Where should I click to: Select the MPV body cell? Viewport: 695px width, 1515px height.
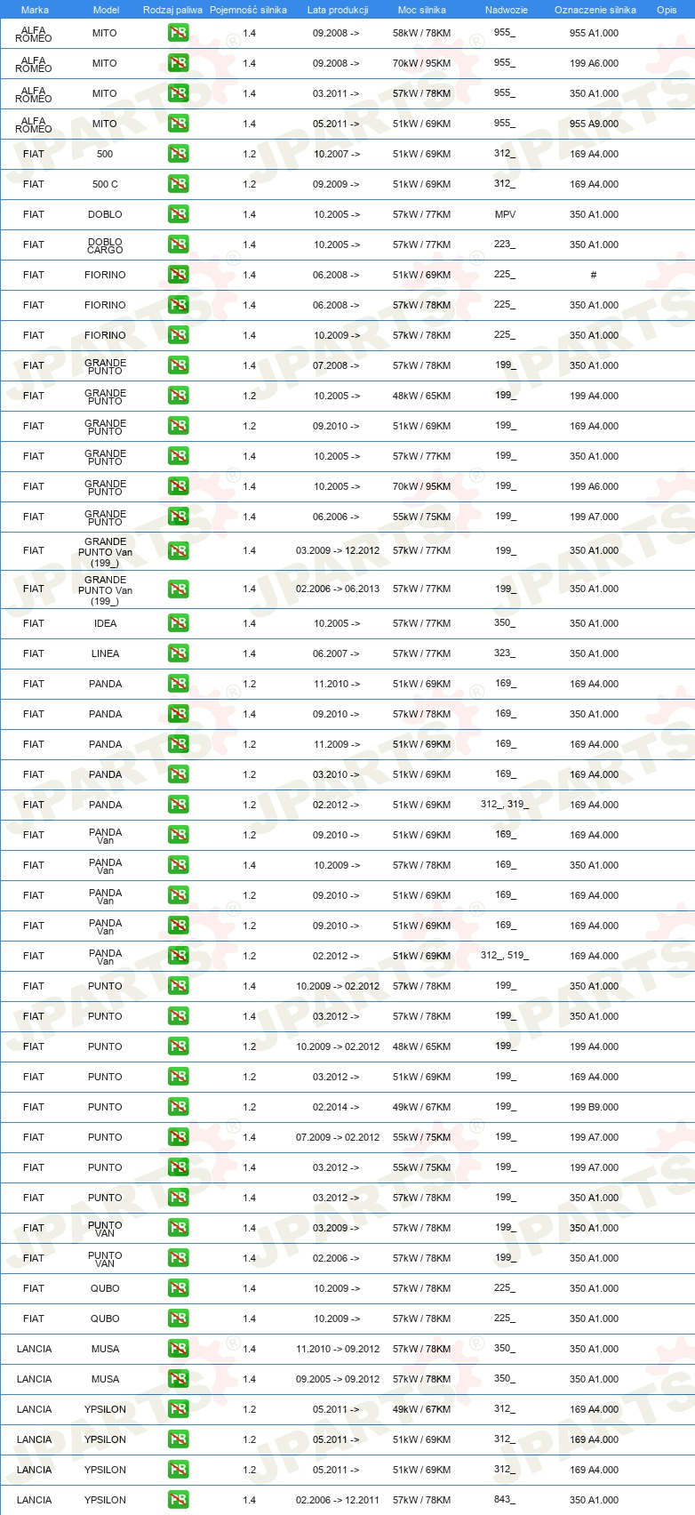click(x=505, y=214)
